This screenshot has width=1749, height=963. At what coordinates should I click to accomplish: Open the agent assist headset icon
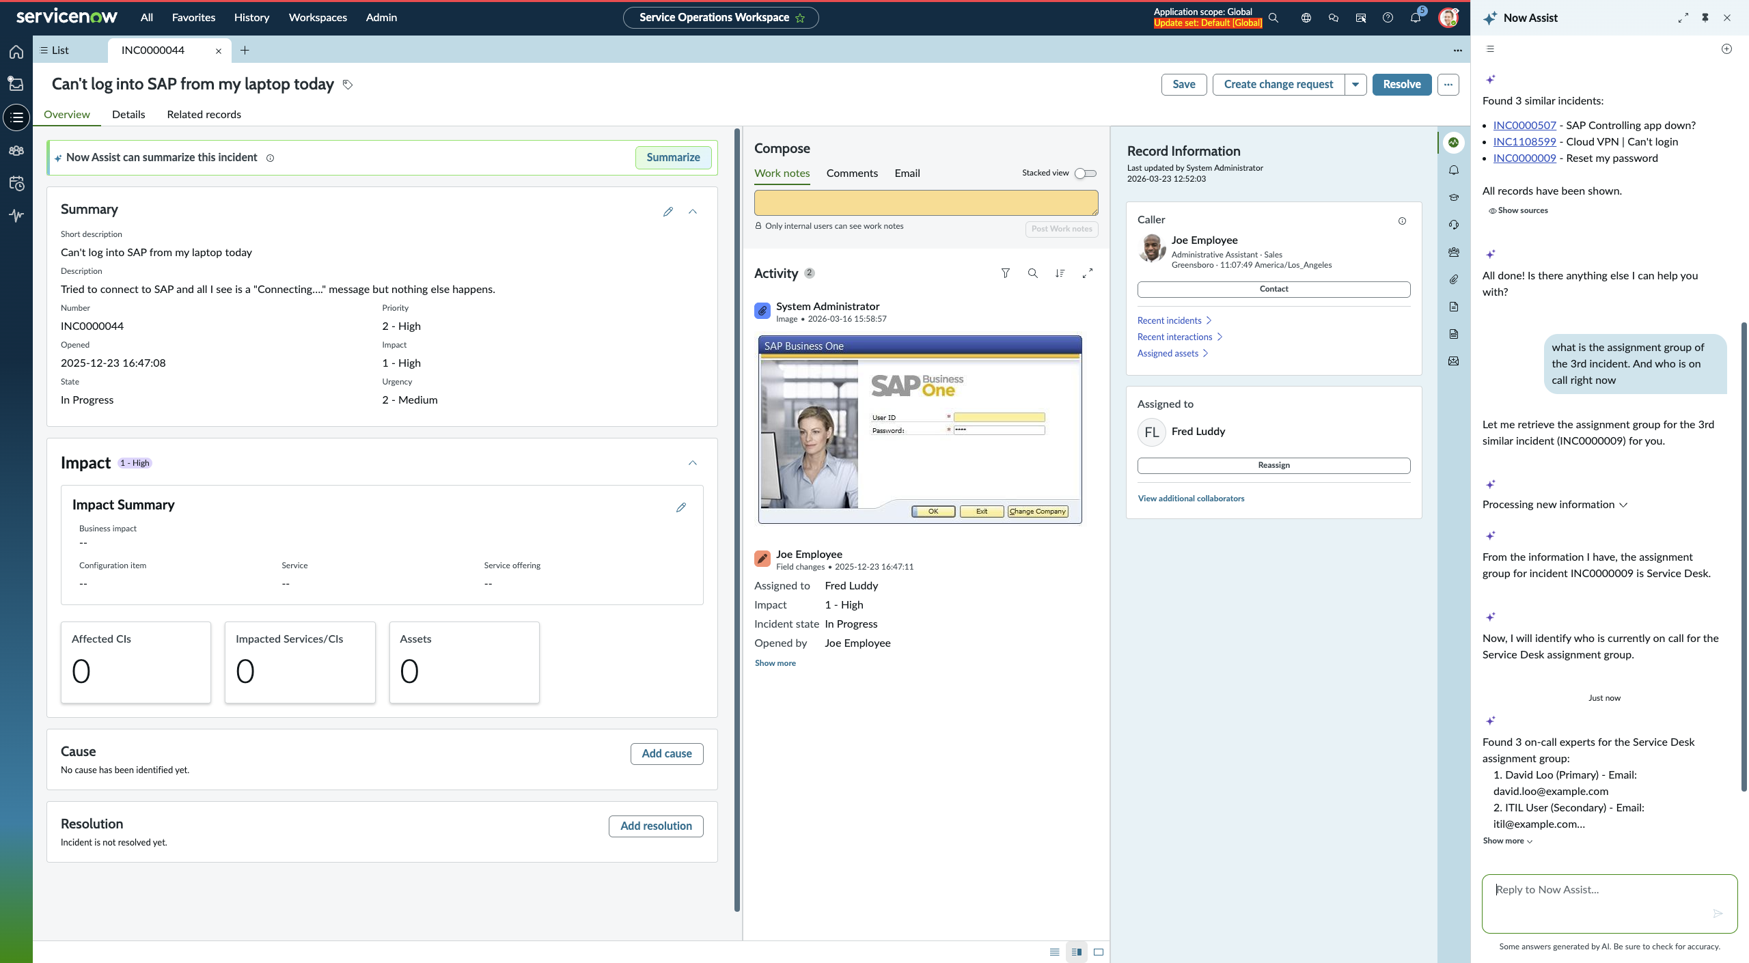point(1454,225)
